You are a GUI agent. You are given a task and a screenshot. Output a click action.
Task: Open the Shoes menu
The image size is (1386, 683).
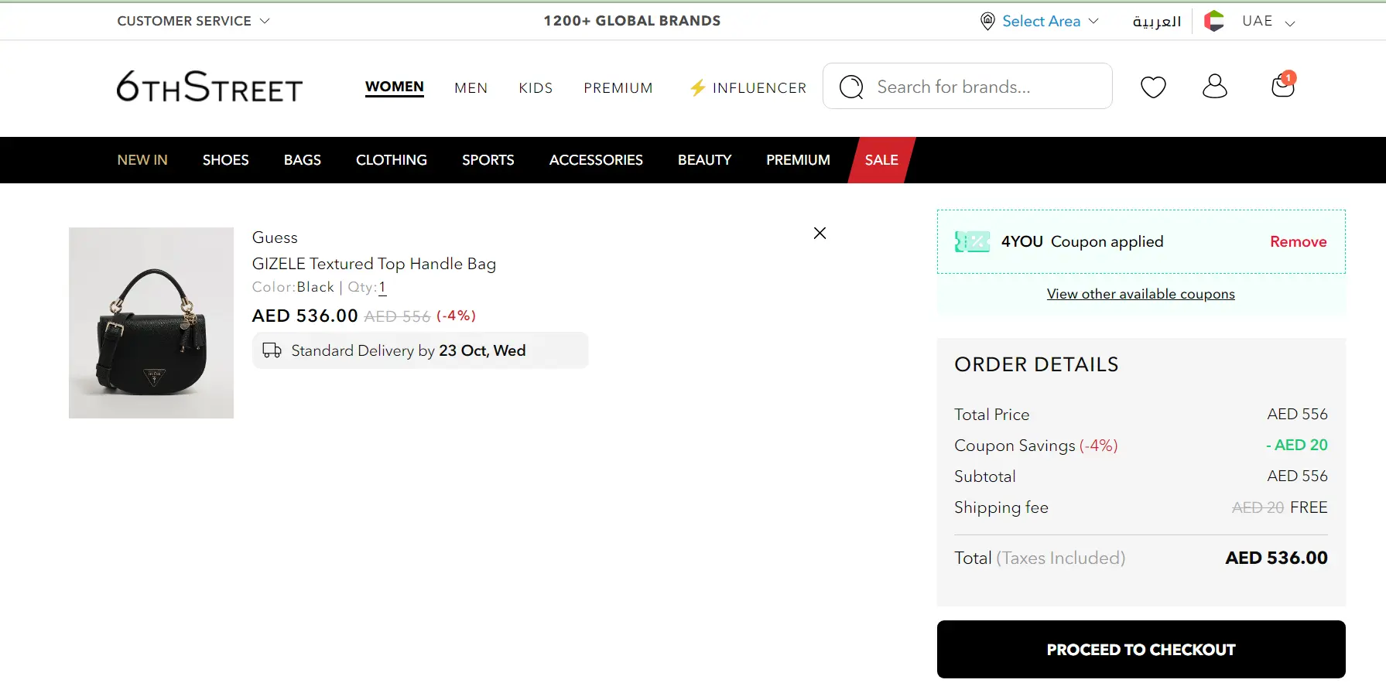coord(226,160)
